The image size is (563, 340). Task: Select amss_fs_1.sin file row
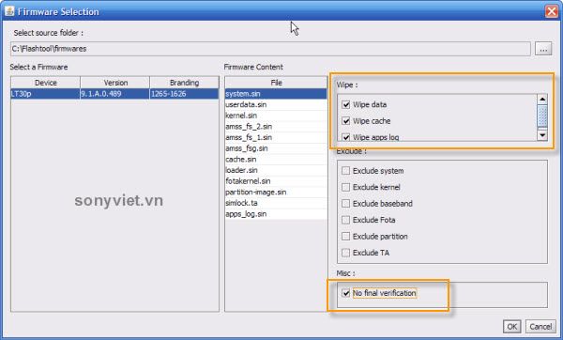click(x=276, y=137)
